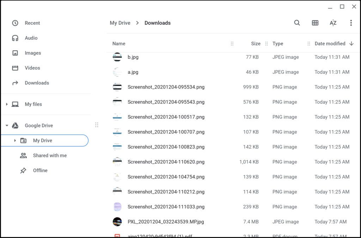Screen dimensions: 361x238
Task: Expand the My files tree
Action: [7, 104]
